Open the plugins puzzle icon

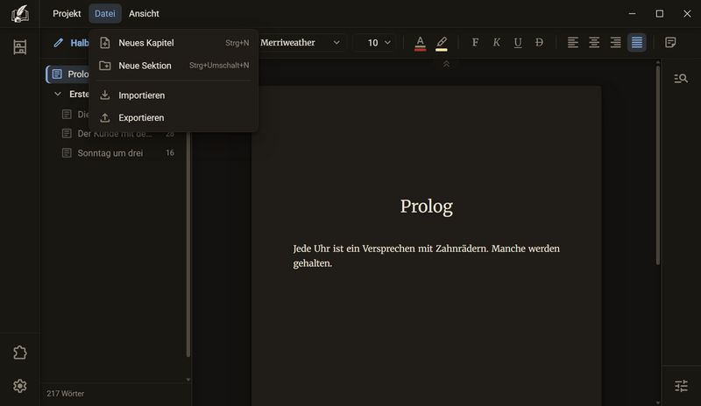(19, 353)
